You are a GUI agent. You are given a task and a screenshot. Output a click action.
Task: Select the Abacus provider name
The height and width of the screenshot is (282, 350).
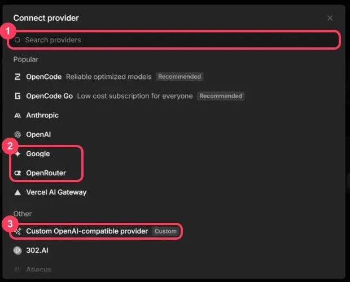[x=38, y=270]
